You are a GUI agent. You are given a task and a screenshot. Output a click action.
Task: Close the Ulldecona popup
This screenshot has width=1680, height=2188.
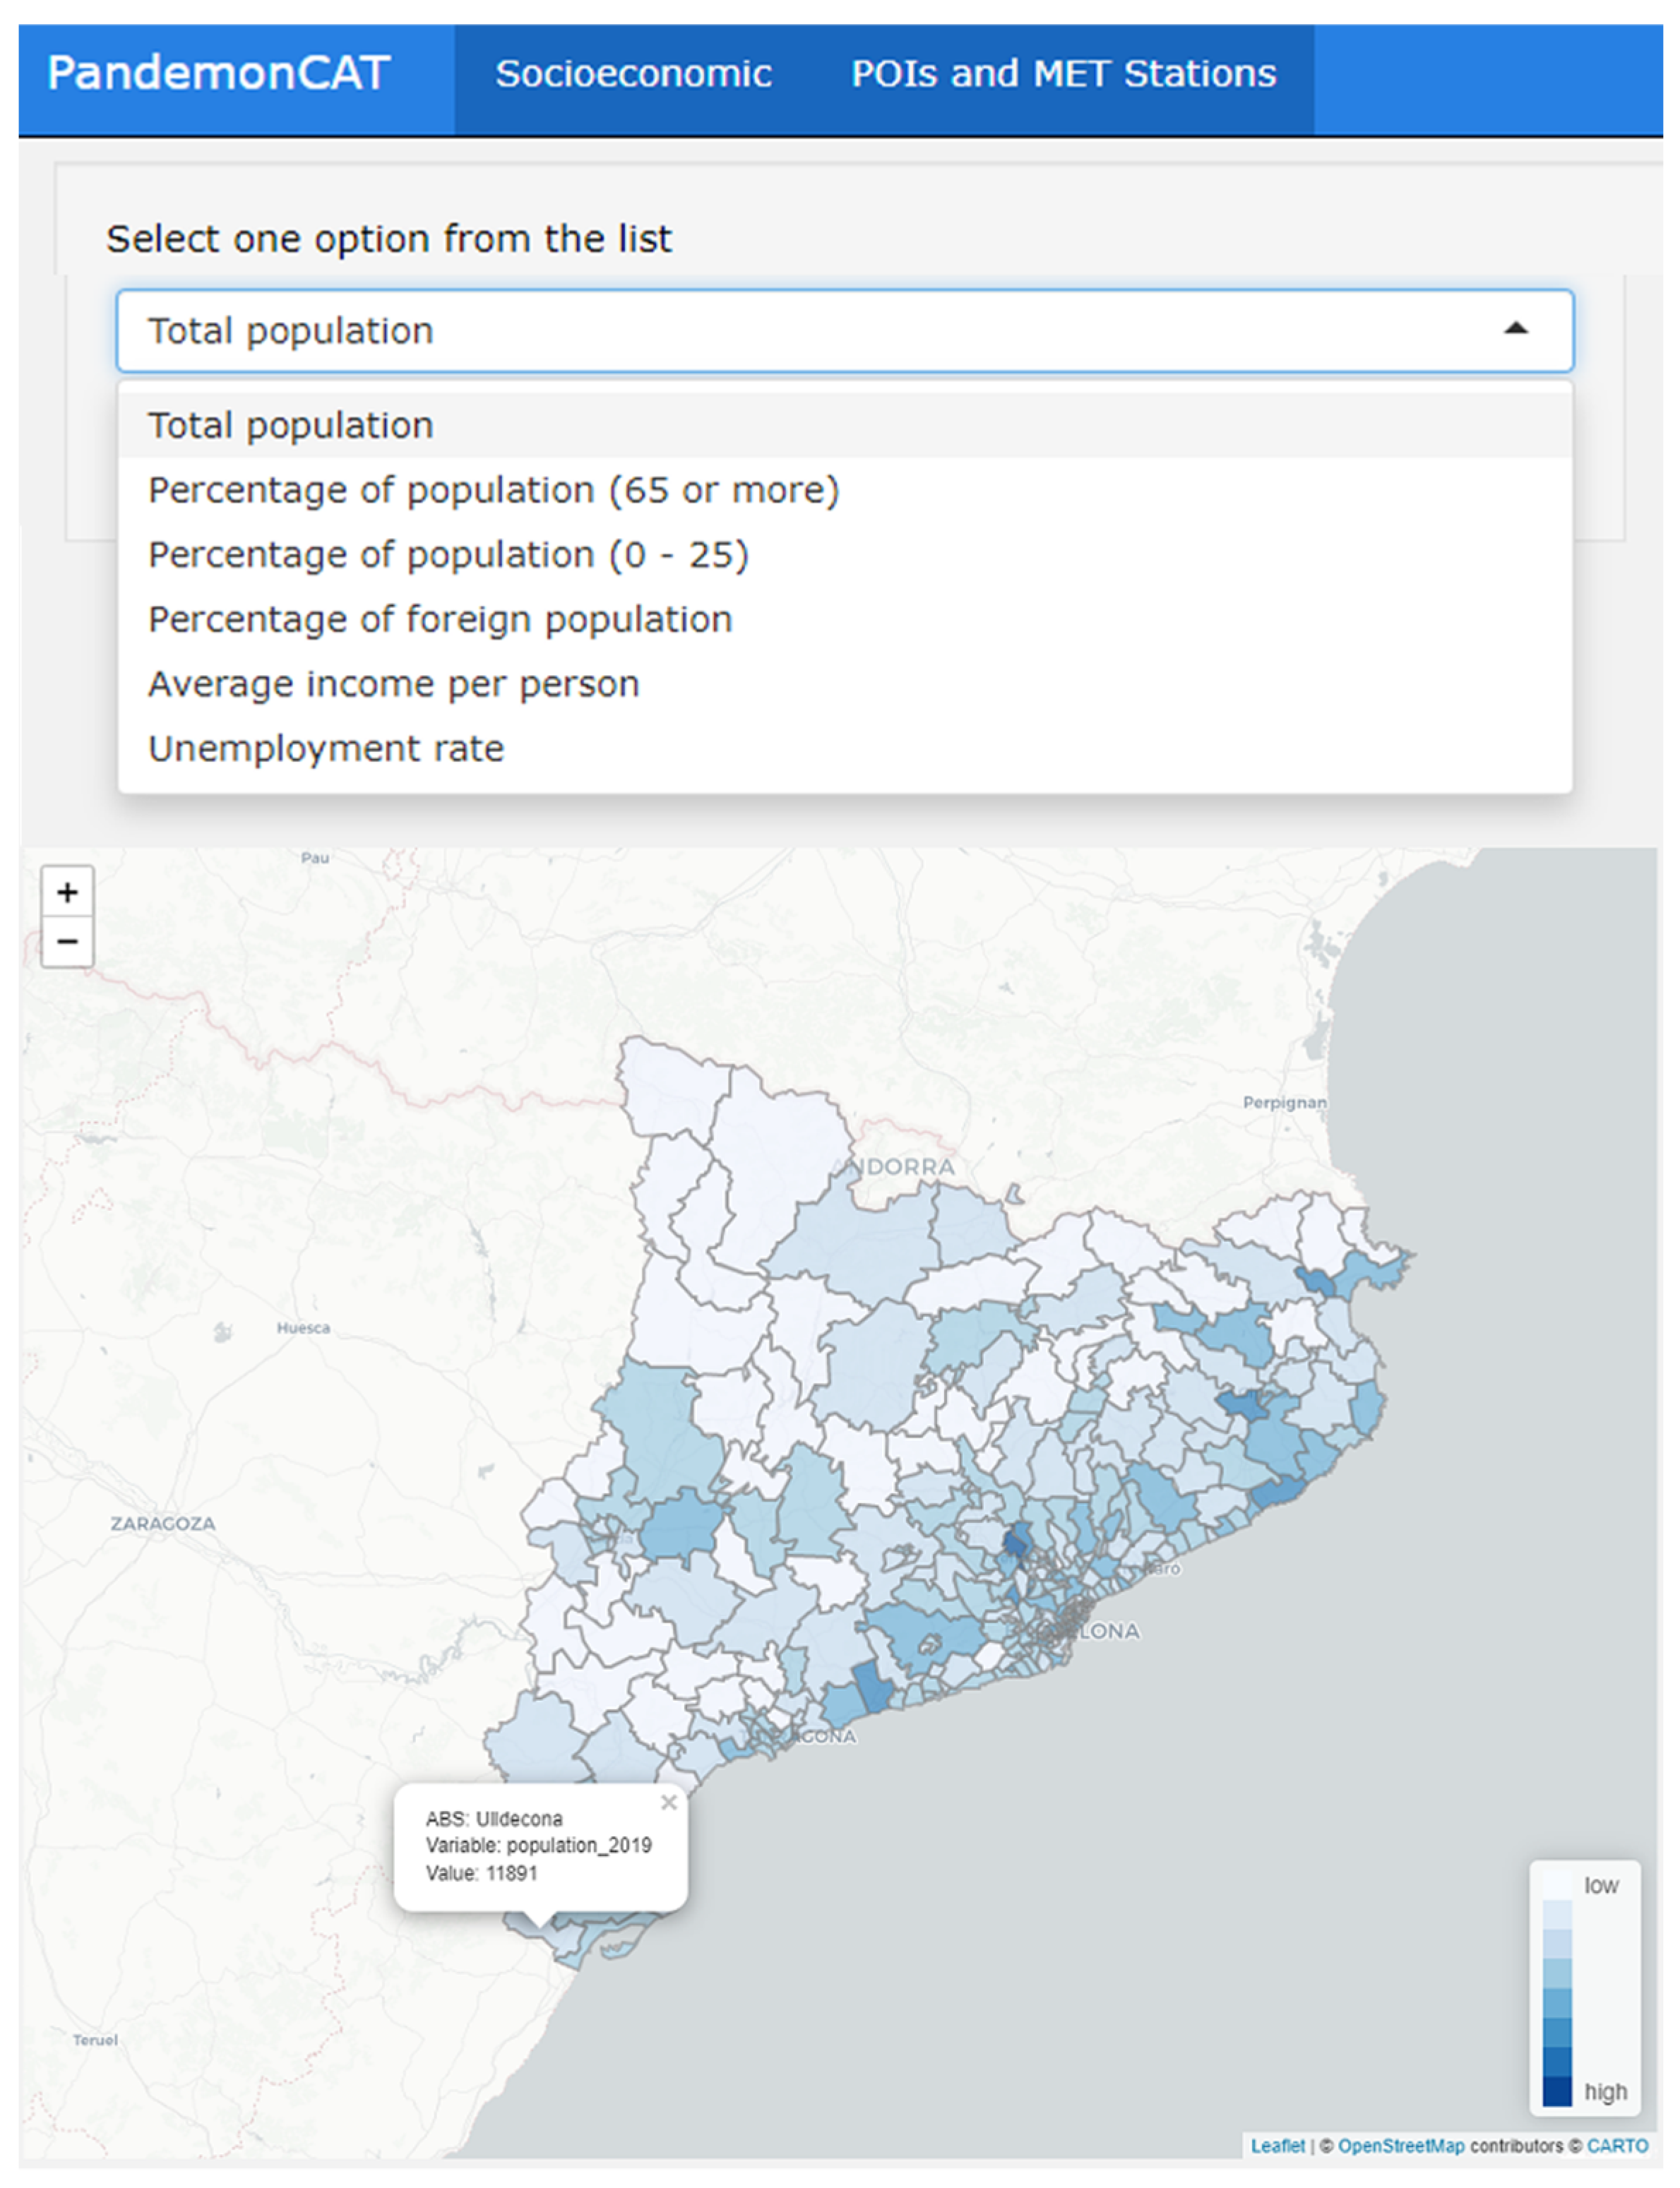pos(669,1803)
